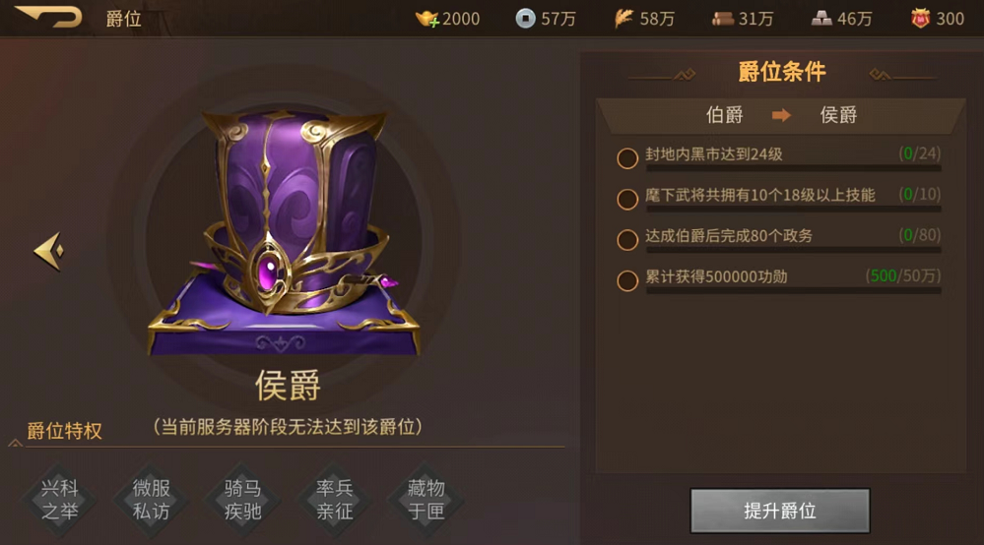
Task: Tap the back arrow icon
Action: (48, 16)
